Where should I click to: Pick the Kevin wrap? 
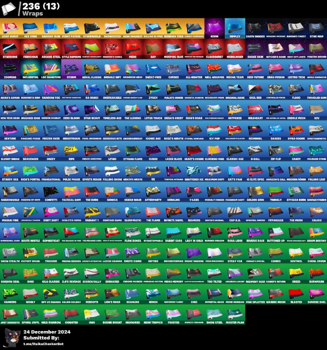pyautogui.click(x=215, y=28)
